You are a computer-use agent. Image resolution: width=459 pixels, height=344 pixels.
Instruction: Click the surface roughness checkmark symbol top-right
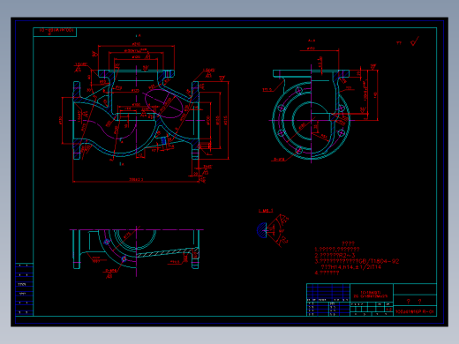click(x=414, y=41)
